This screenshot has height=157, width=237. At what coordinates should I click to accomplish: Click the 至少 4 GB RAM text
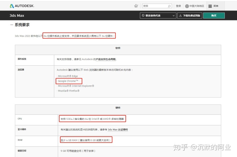pyautogui.click(x=86, y=140)
